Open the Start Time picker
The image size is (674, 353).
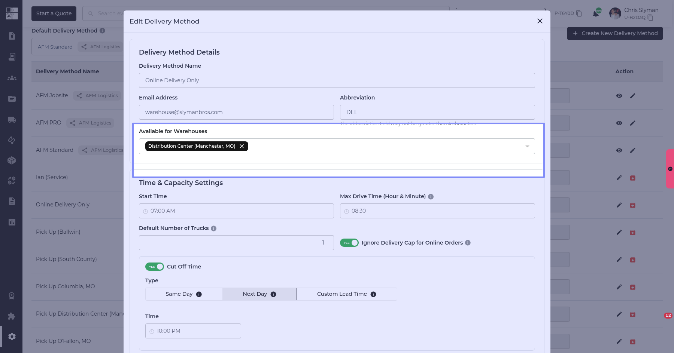[x=236, y=211]
